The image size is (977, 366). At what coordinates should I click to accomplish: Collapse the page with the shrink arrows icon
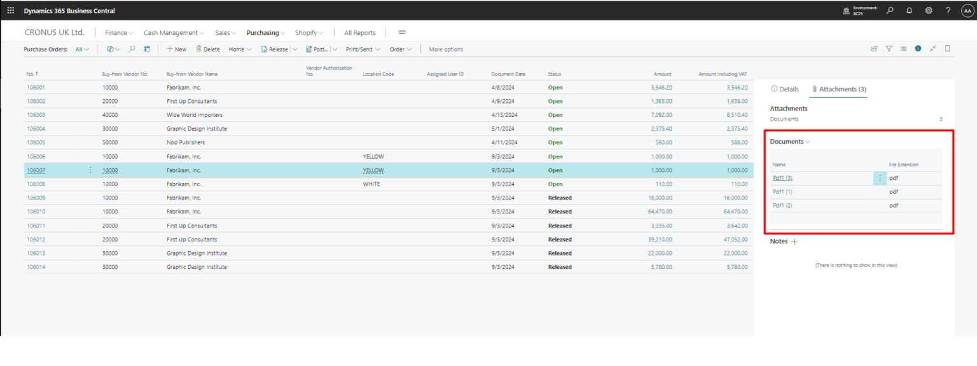(932, 48)
